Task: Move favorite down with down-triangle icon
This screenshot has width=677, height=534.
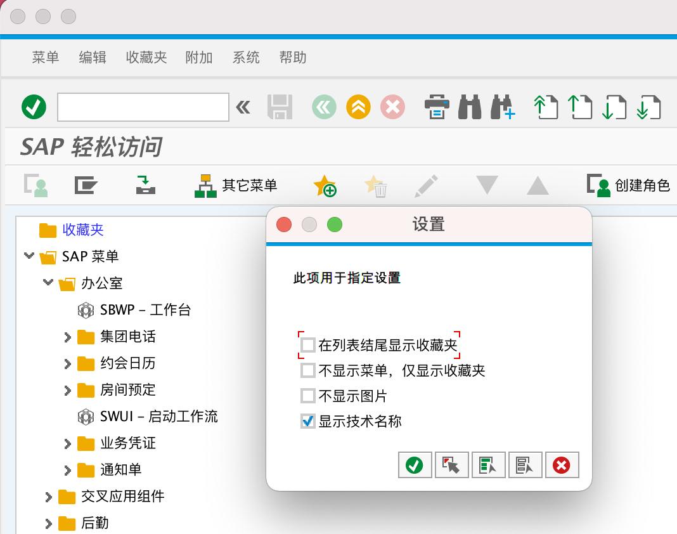Action: pos(487,185)
